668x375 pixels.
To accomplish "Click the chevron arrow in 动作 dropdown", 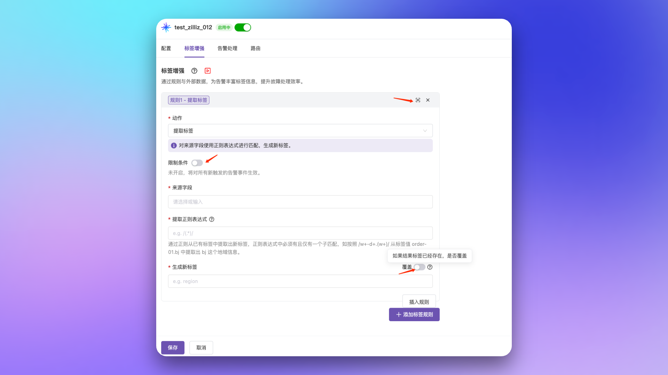I will click(x=425, y=131).
